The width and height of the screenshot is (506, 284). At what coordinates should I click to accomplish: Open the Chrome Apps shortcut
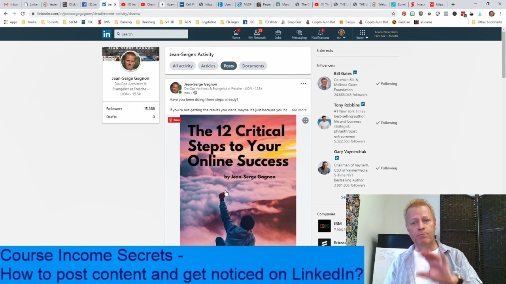(x=11, y=22)
